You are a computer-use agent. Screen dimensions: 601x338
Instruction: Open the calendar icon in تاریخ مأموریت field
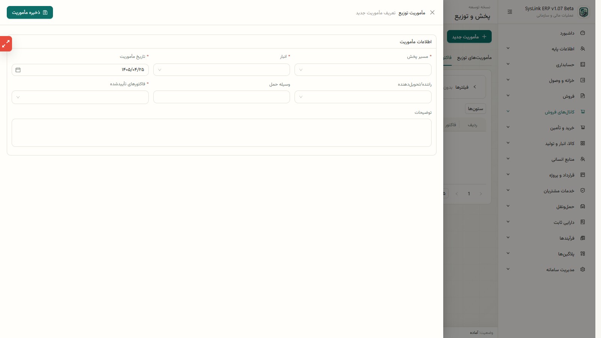point(18,70)
